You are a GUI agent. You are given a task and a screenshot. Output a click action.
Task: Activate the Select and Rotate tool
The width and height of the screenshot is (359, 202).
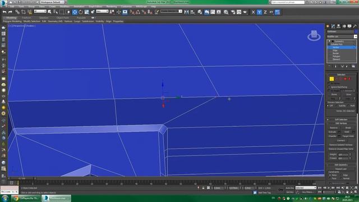click(81, 12)
